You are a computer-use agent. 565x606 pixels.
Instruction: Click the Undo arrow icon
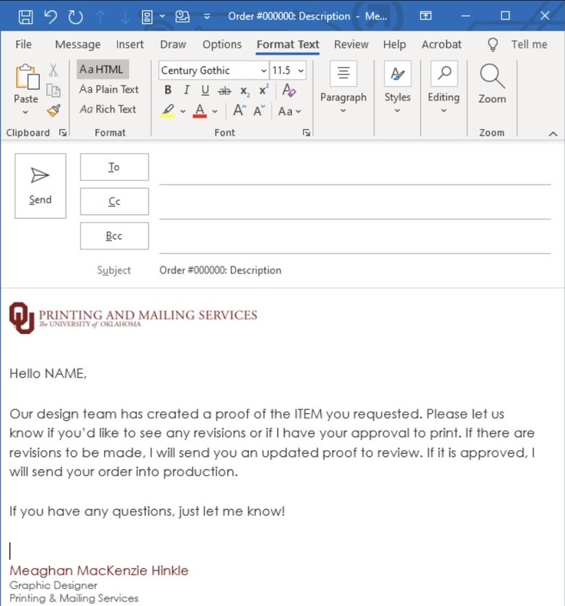pos(50,16)
